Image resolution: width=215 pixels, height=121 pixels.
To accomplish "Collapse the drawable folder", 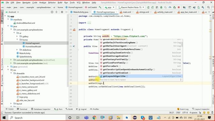I will [11, 73].
